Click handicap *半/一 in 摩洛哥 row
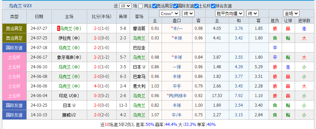Image resolution: width=316 pixels, height=129 pixels. (177, 28)
